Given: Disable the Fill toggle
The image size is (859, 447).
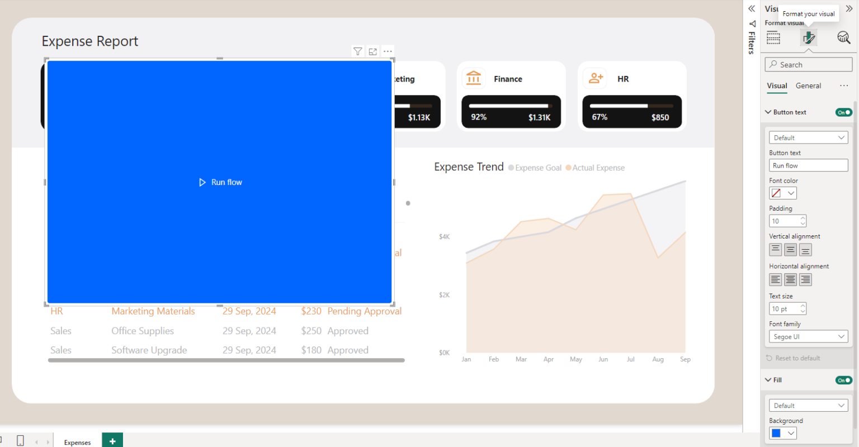Looking at the screenshot, I should pos(843,379).
